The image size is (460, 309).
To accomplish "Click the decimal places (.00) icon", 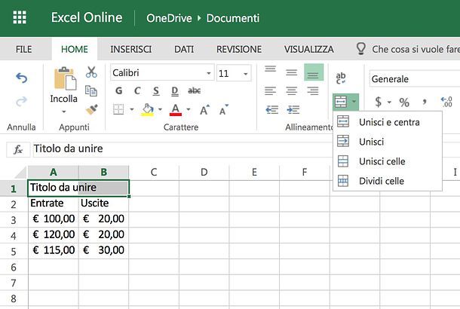I will coord(446,102).
